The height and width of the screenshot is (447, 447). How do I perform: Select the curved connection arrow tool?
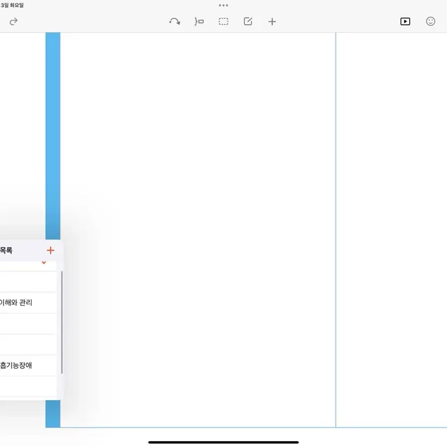coord(174,21)
